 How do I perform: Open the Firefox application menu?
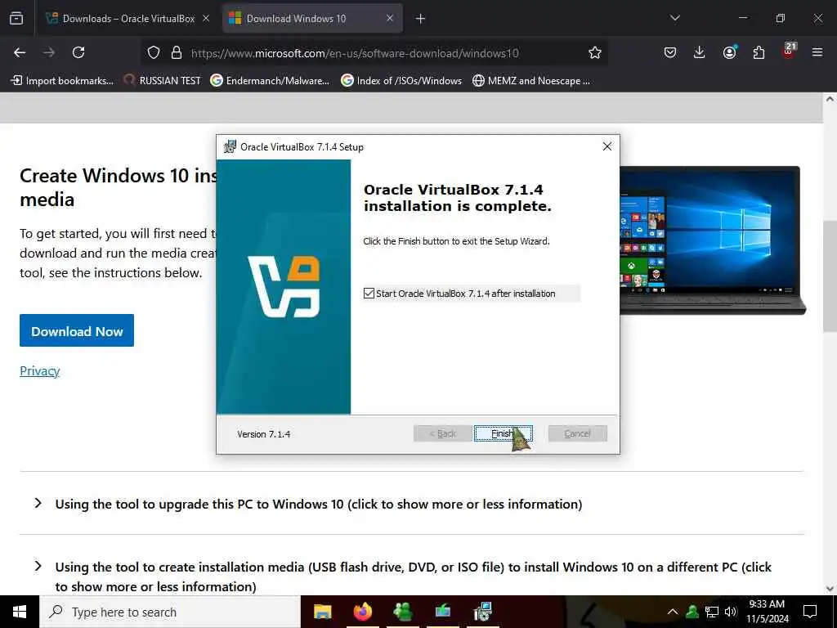817,52
